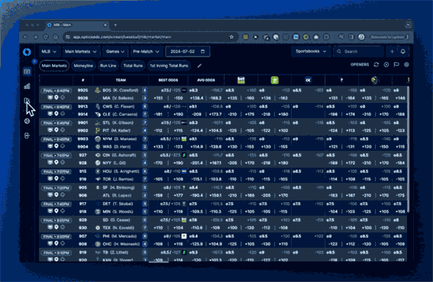This screenshot has width=433, height=282.
Task: Click the location pin icon for BOS-MIA game
Action: tap(57, 98)
